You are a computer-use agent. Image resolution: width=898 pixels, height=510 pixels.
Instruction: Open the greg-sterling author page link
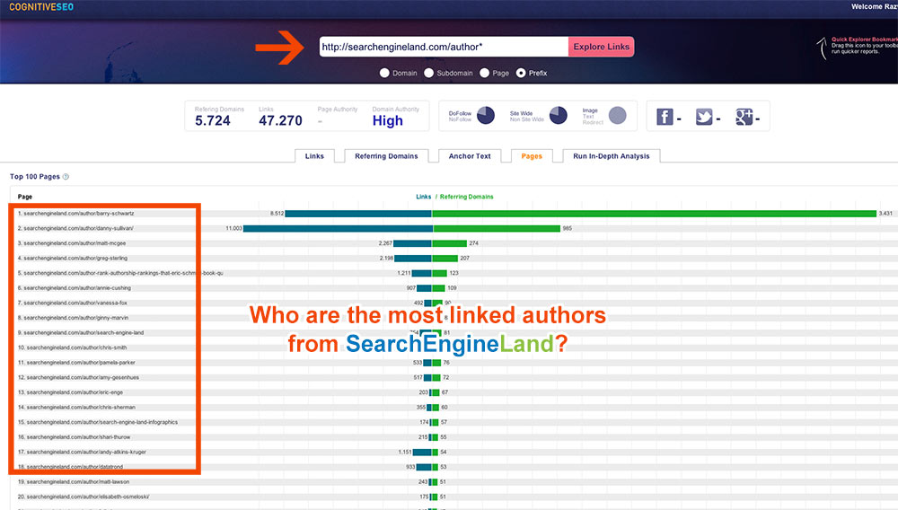(x=75, y=258)
